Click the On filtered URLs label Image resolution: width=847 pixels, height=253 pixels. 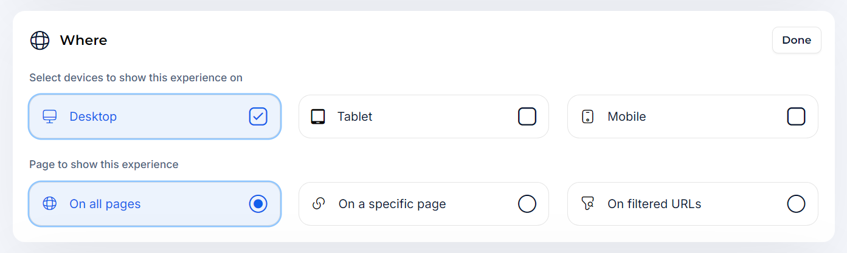coord(654,204)
